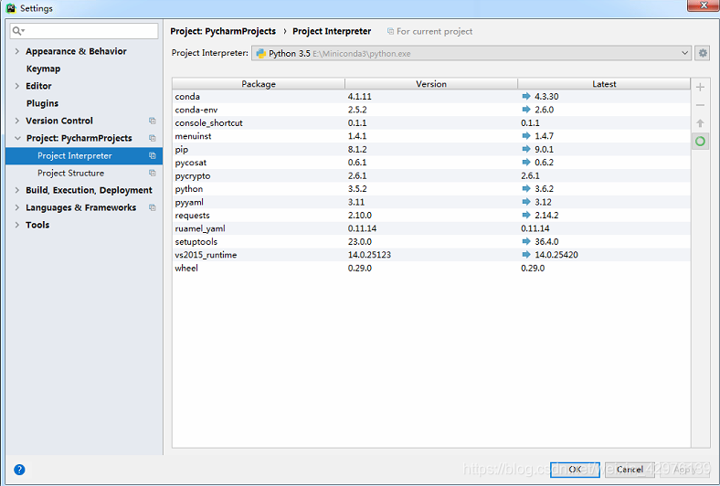
Task: Select the conda package row
Action: click(431, 96)
